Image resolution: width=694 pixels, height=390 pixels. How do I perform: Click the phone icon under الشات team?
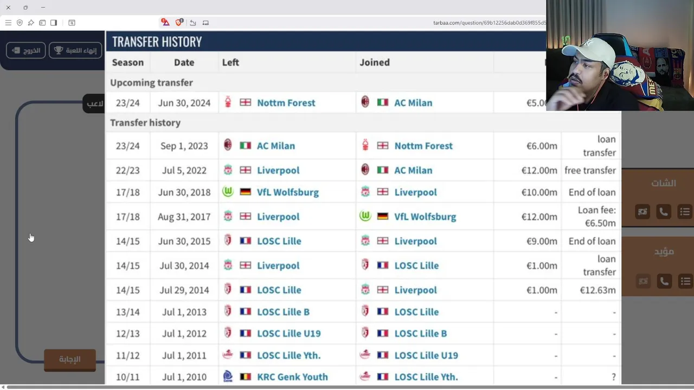pyautogui.click(x=664, y=212)
